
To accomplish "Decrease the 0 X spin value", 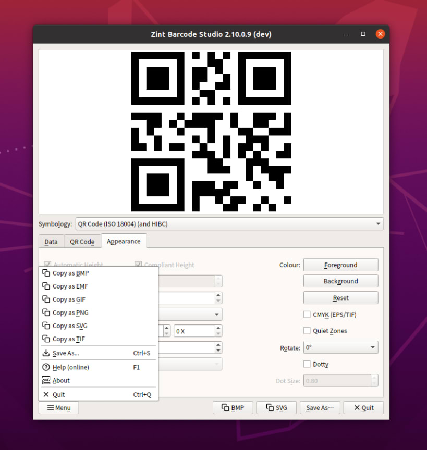I will [x=218, y=334].
